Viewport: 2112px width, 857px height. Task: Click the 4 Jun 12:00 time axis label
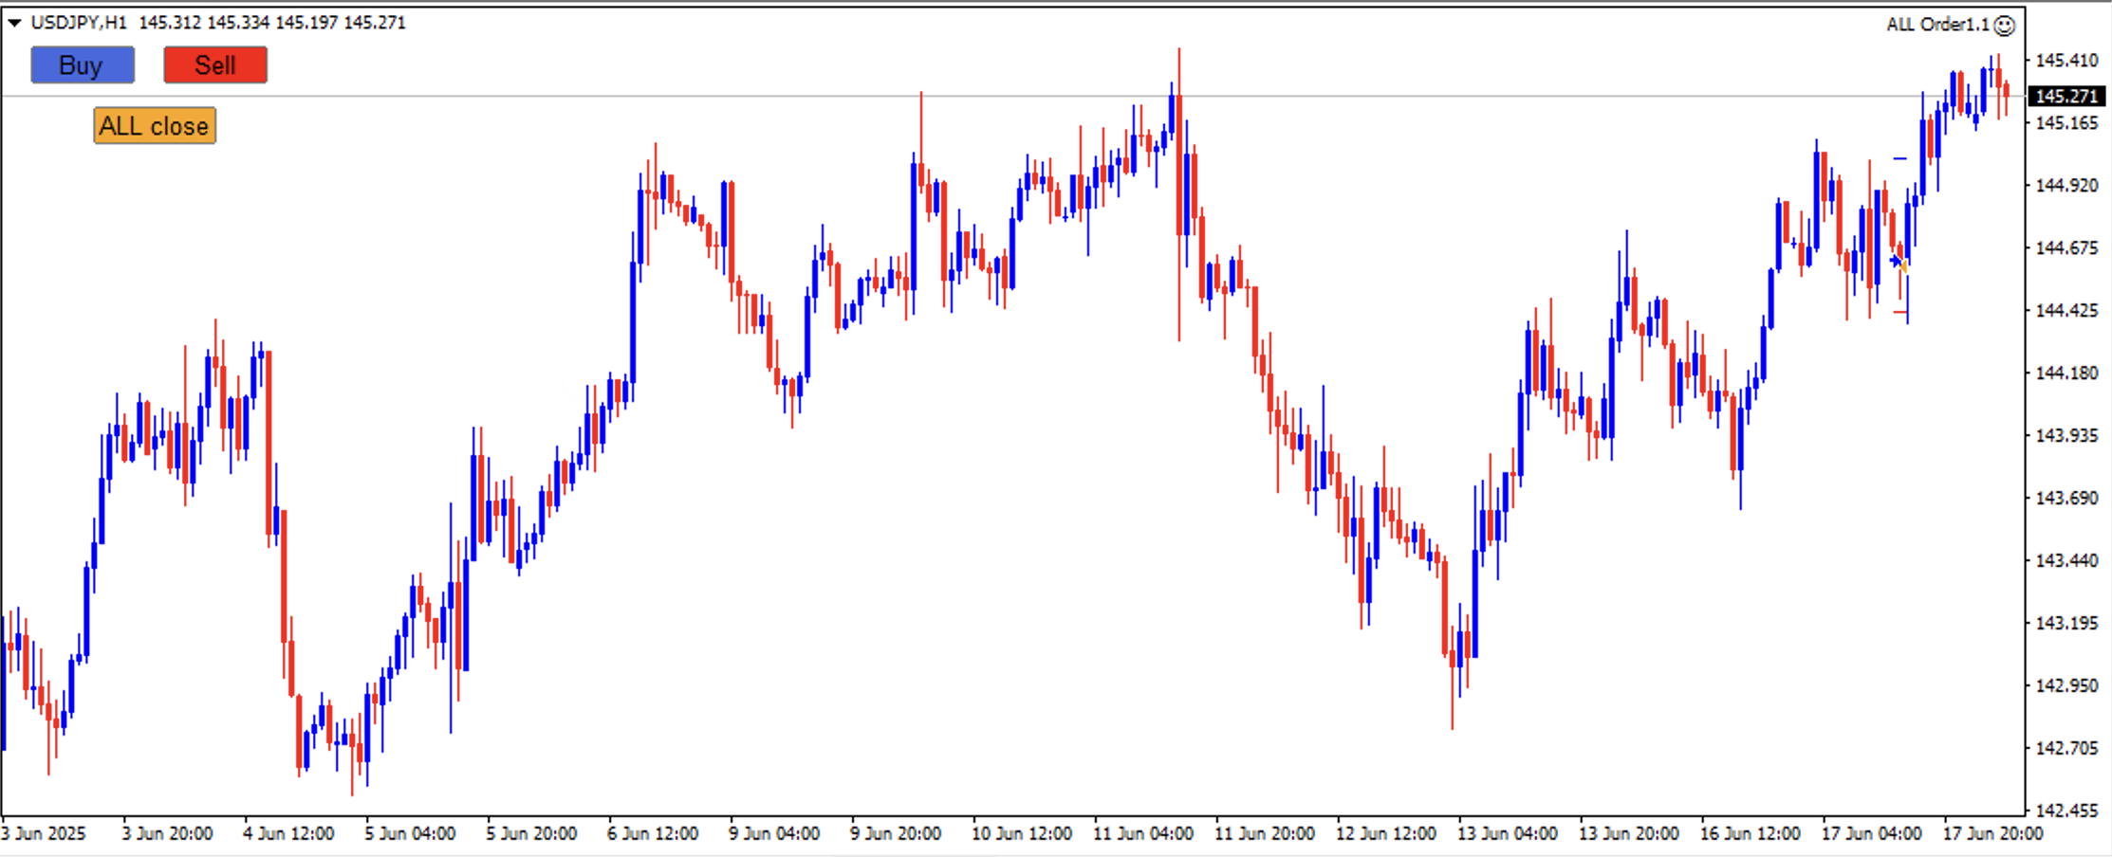coord(288,834)
